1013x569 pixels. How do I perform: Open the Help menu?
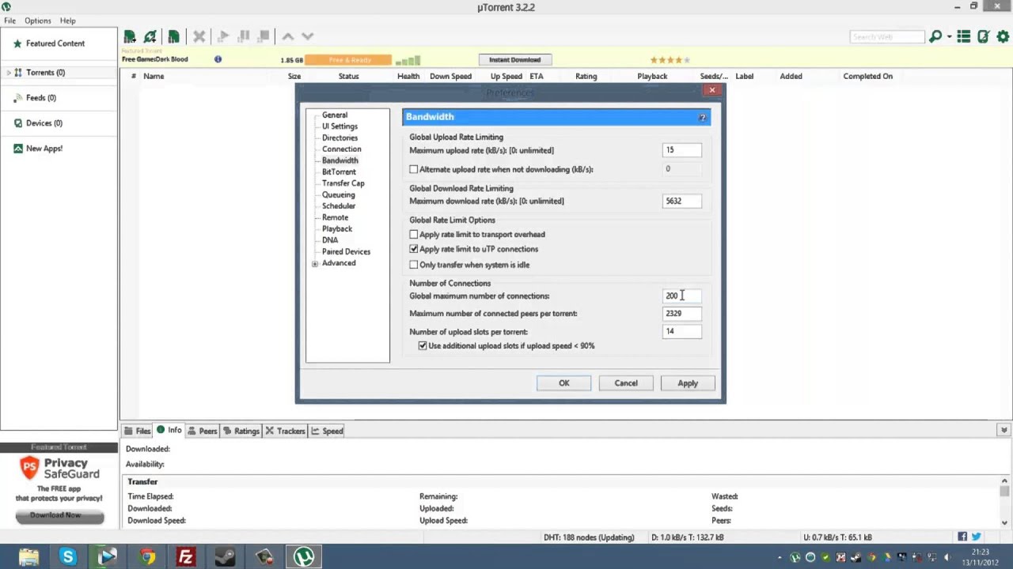67,21
